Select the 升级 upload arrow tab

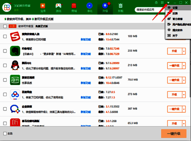[105, 8]
